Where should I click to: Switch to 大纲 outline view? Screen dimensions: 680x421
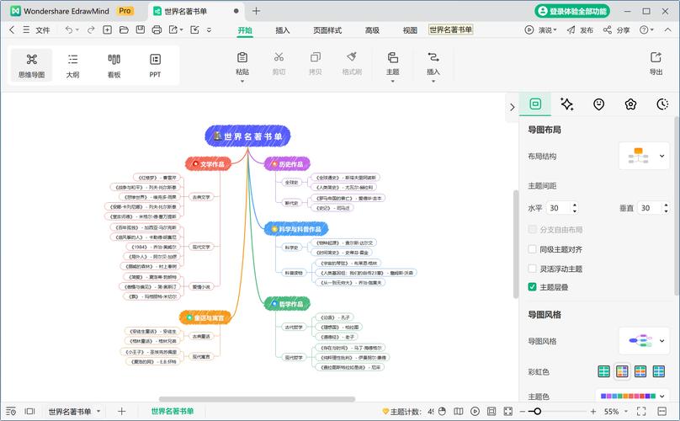point(73,65)
